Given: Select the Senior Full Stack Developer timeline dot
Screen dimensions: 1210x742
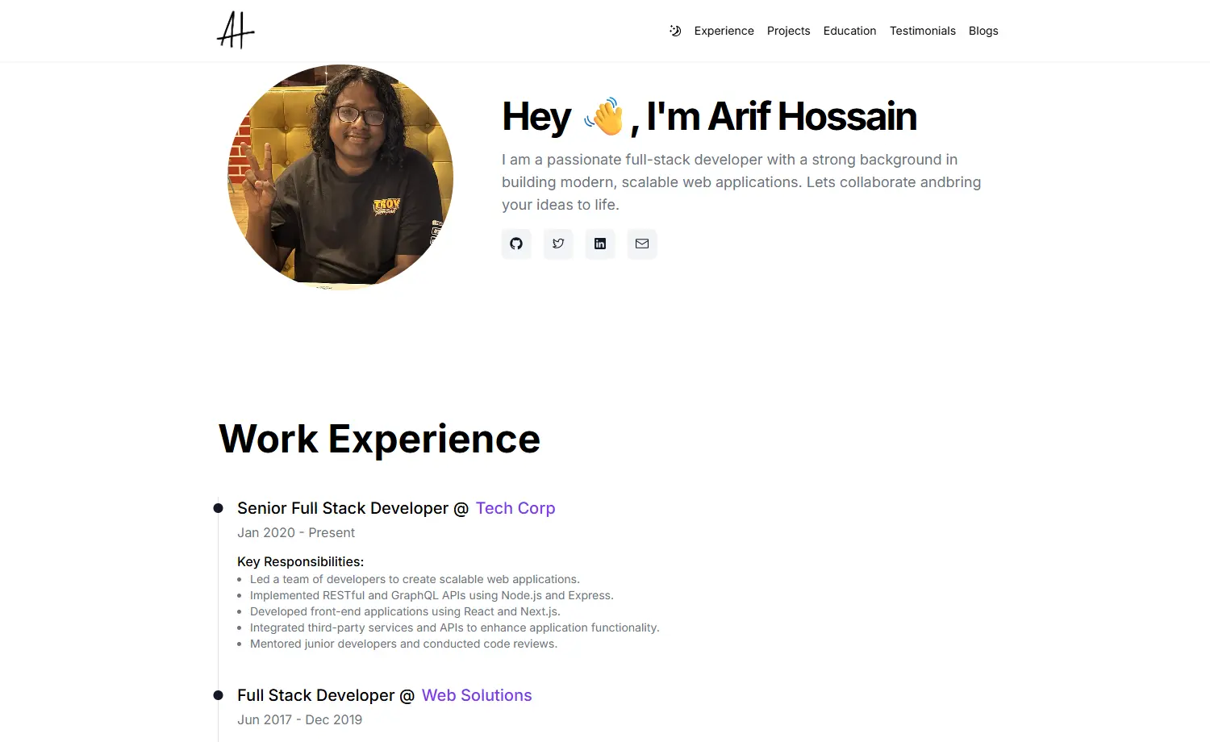Looking at the screenshot, I should 218,508.
